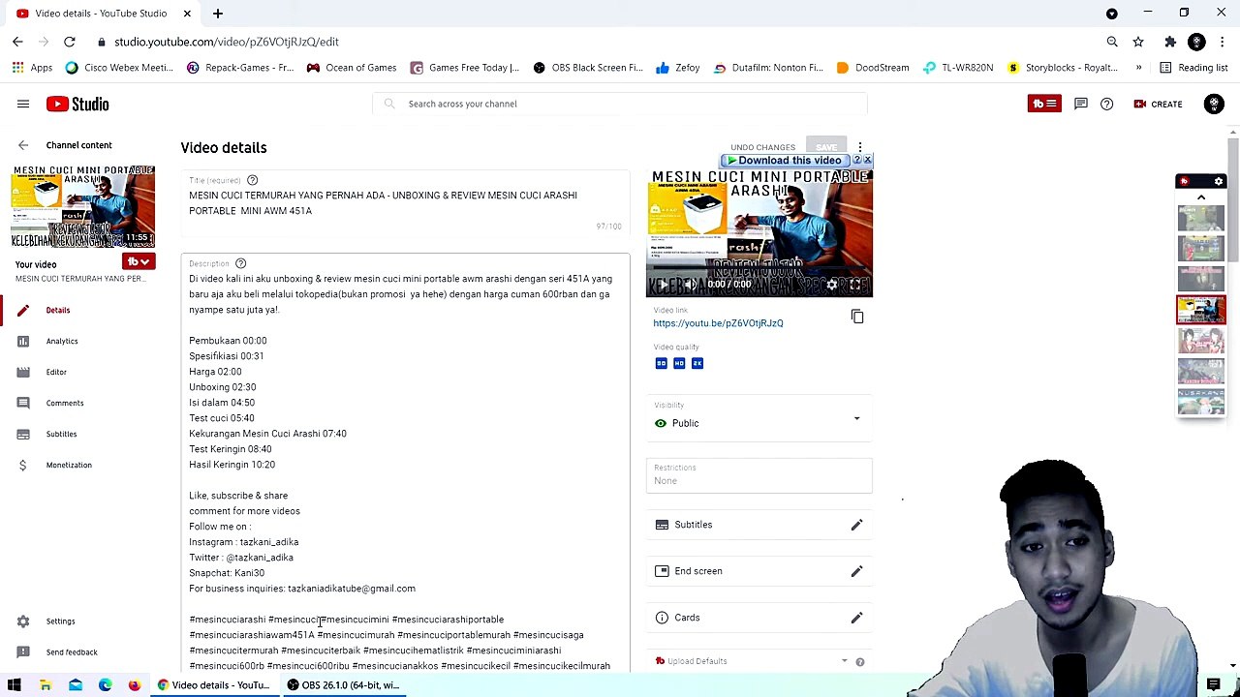Image resolution: width=1240 pixels, height=697 pixels.
Task: Open the Ocean of Games bookmark
Action: click(x=351, y=68)
